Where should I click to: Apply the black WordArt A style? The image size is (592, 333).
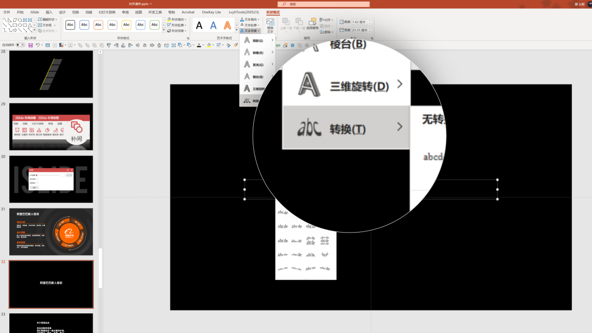point(199,25)
